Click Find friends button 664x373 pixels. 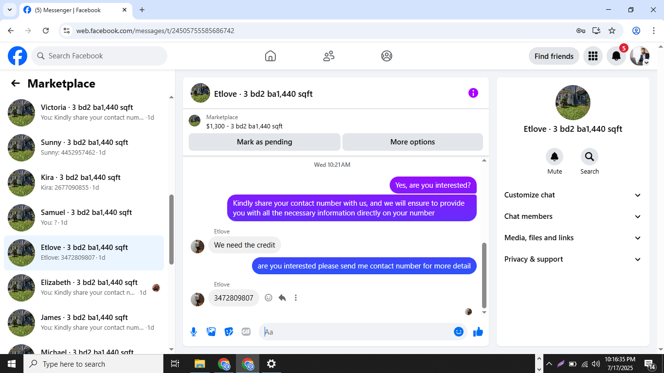point(554,56)
